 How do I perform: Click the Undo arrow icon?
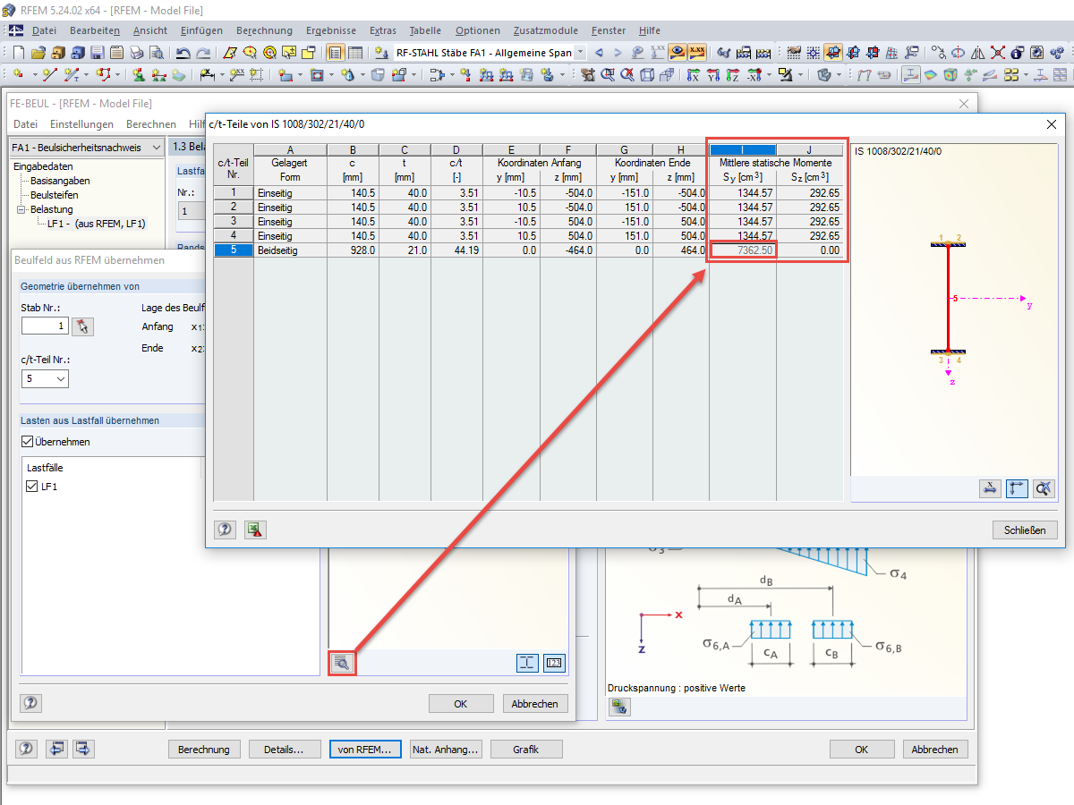point(183,52)
